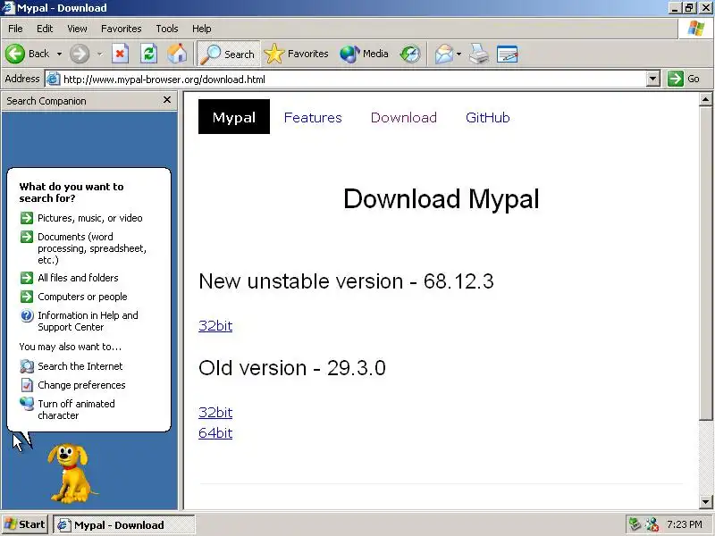Open the Features page link
Screen dimensions: 715x536
click(x=313, y=118)
